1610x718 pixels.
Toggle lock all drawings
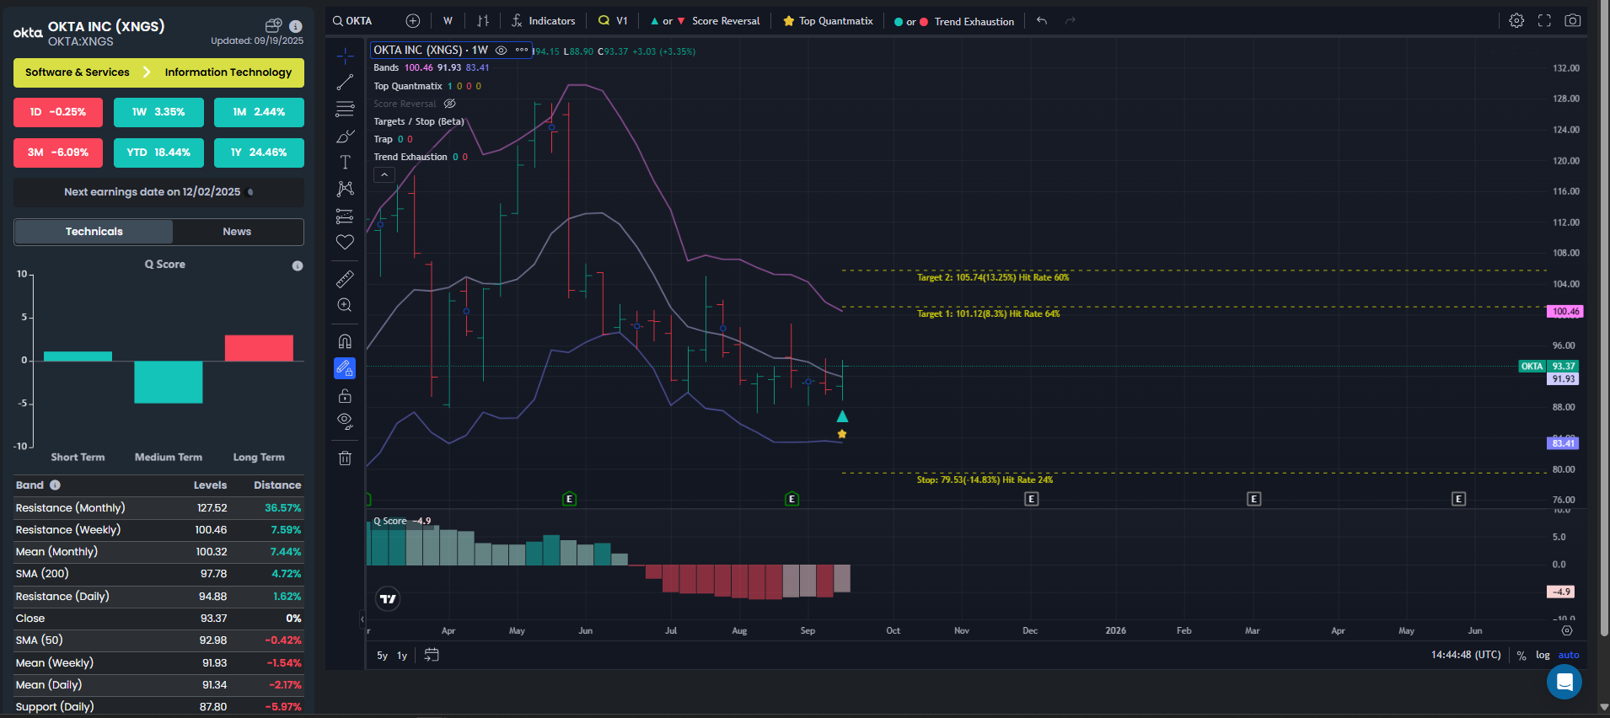(x=345, y=395)
